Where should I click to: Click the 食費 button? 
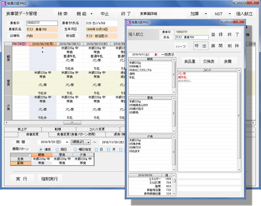(x=228, y=62)
